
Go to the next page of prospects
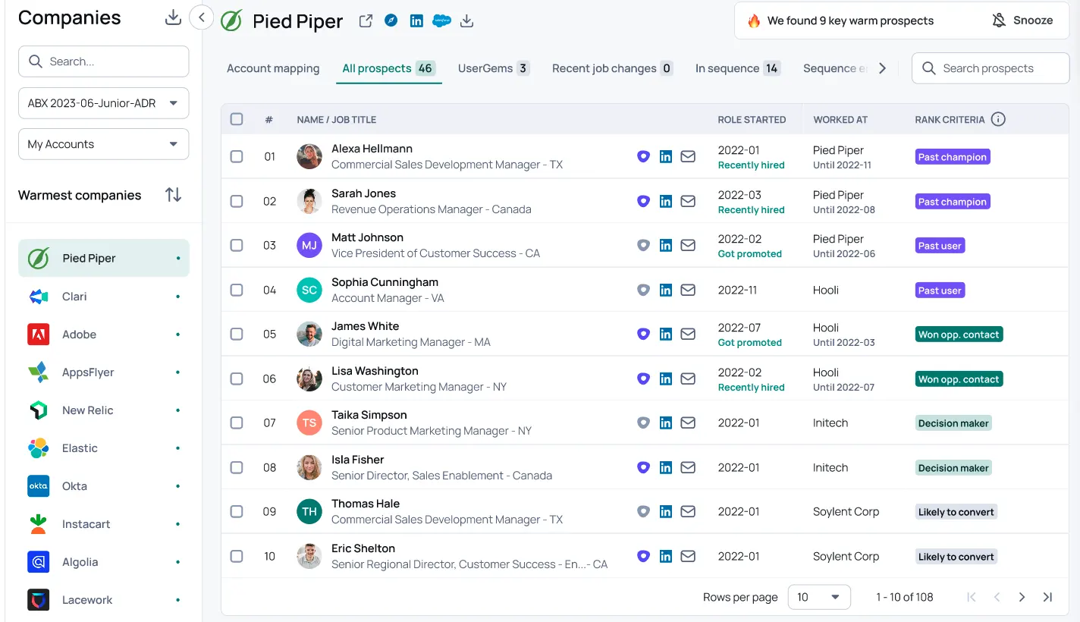(x=1022, y=597)
